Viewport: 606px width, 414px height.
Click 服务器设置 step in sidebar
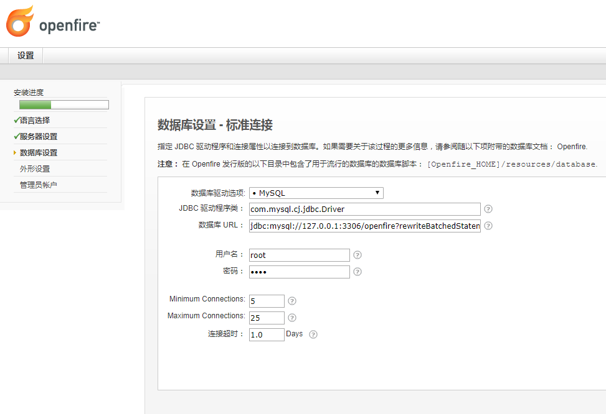[39, 137]
